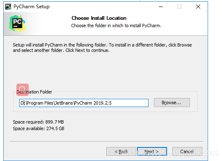Click the 'Choose the folder in which' subtitle
The width and height of the screenshot is (222, 161).
point(116,26)
